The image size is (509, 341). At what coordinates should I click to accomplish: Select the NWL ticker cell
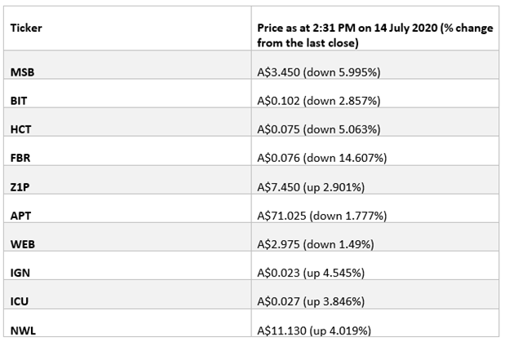[127, 323]
